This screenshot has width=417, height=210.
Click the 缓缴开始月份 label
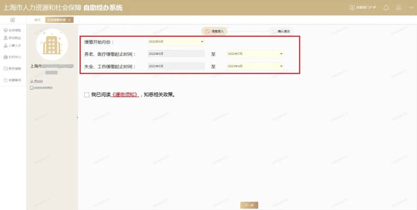99,42
